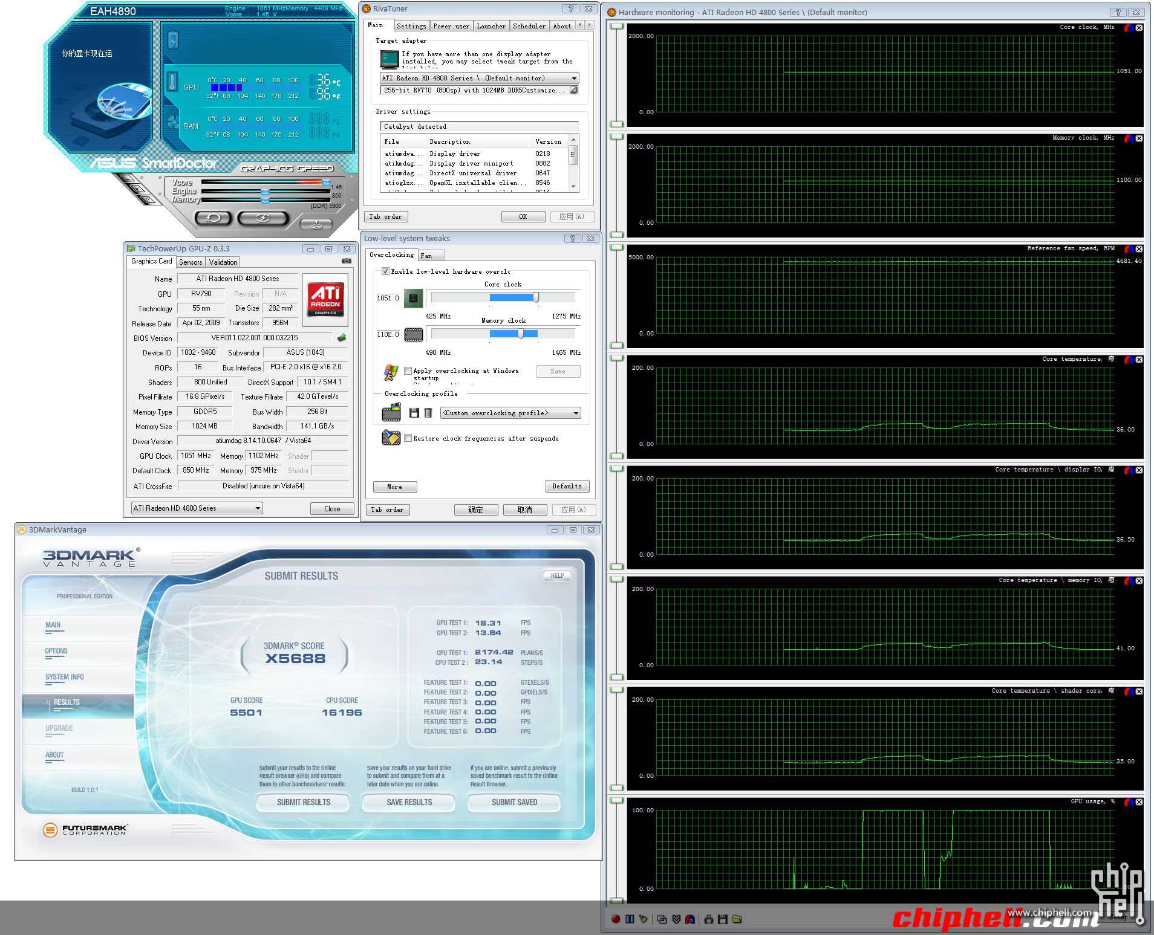Viewport: 1154px width, 935px height.
Task: Click the ATI Radeon logo in GPU-Z
Action: (x=325, y=299)
